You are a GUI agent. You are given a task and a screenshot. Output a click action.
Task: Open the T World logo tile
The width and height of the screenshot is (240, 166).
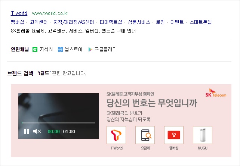[x=116, y=135]
